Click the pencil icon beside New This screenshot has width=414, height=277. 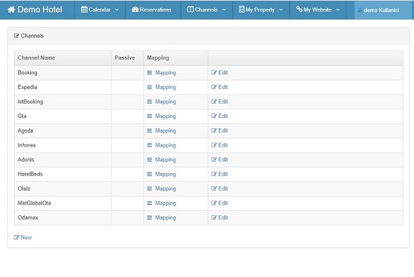click(x=17, y=237)
